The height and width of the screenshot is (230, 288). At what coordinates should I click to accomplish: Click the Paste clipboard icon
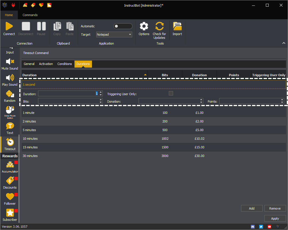click(x=70, y=26)
